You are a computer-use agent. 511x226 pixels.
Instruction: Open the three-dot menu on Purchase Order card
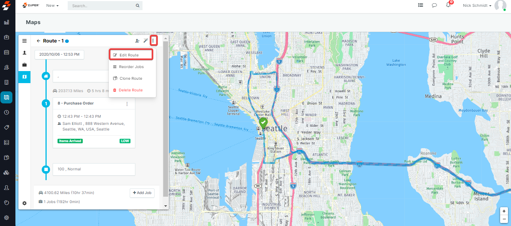click(127, 104)
